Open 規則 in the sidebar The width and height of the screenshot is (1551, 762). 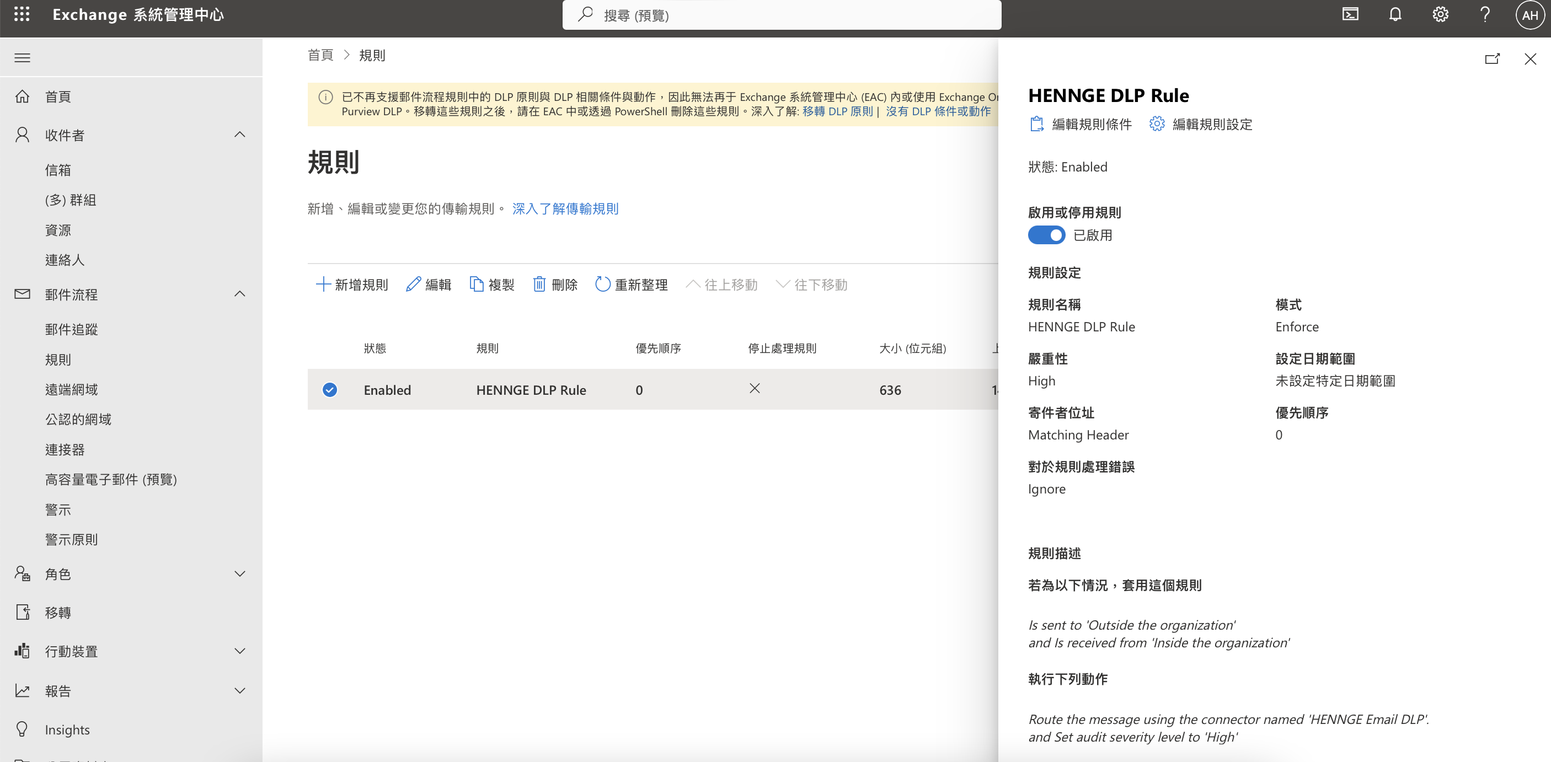[x=58, y=359]
